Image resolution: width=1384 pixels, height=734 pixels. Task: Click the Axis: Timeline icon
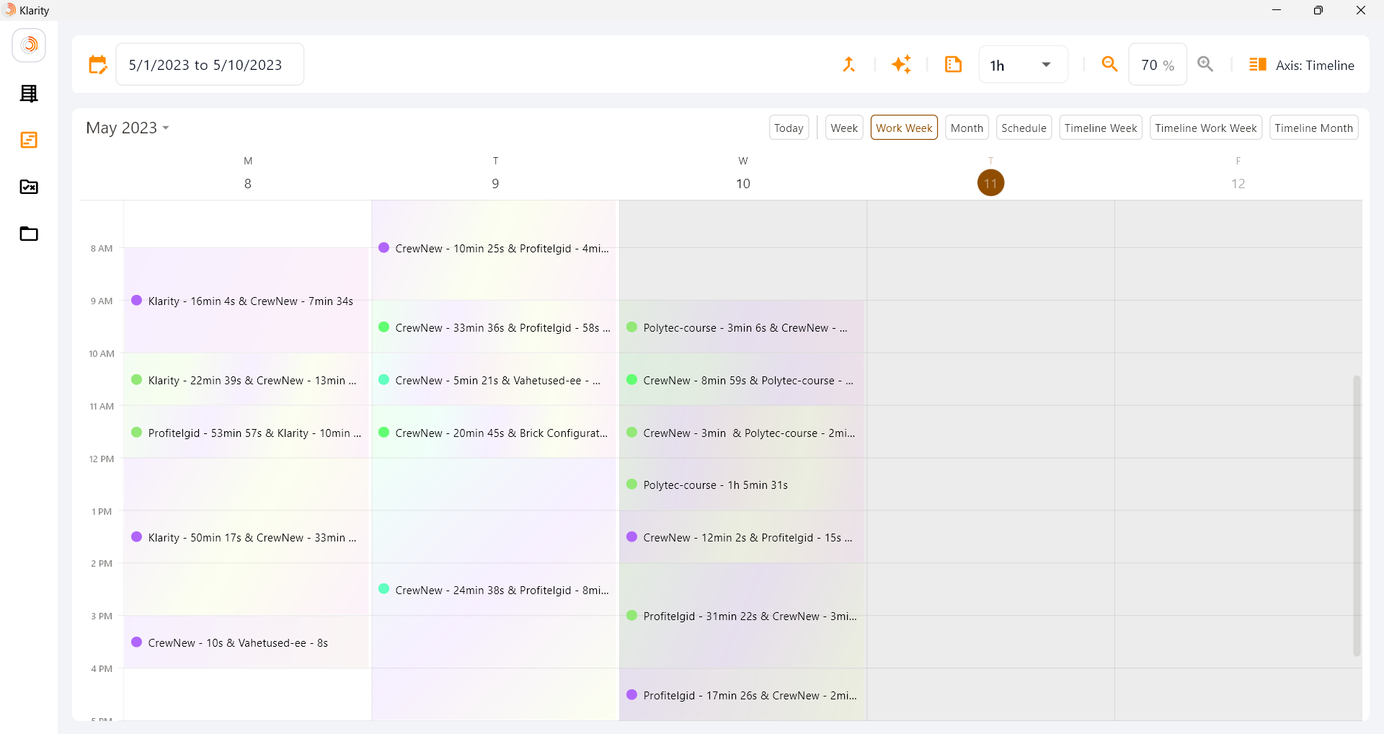(x=1258, y=65)
